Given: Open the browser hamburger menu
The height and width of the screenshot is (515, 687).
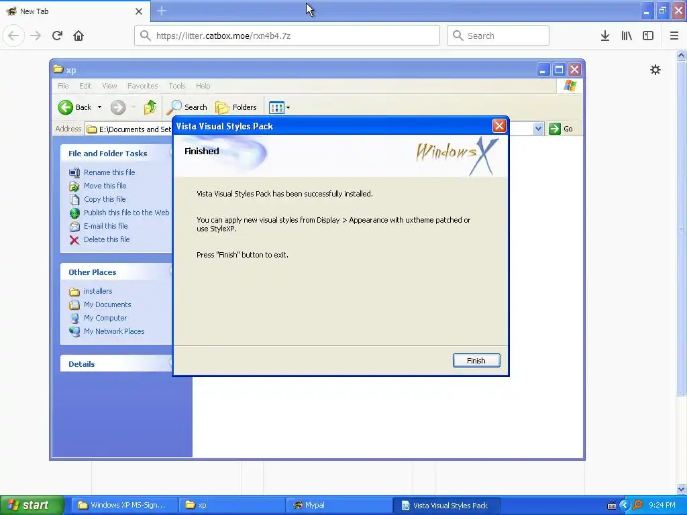Looking at the screenshot, I should (x=674, y=36).
